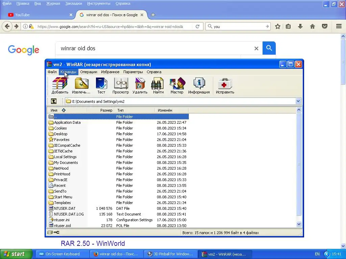
Task: Sort files by the Тип column header
Action: [134, 110]
